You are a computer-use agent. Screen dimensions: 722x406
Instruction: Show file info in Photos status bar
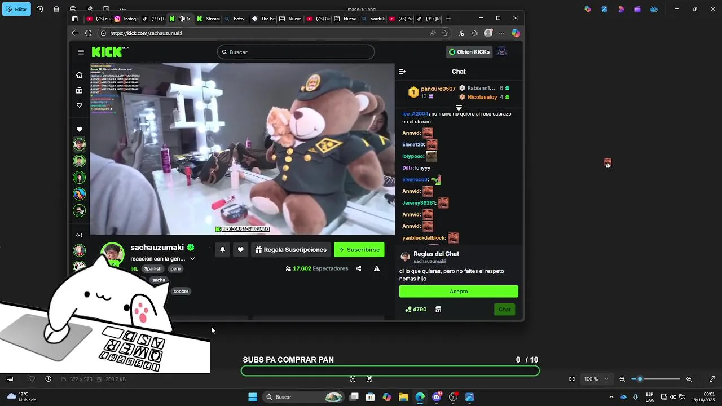point(48,379)
